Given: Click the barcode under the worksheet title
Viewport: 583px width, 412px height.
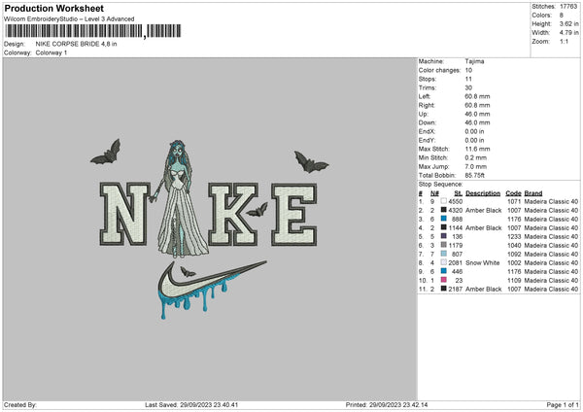Looking at the screenshot, I should [x=92, y=31].
